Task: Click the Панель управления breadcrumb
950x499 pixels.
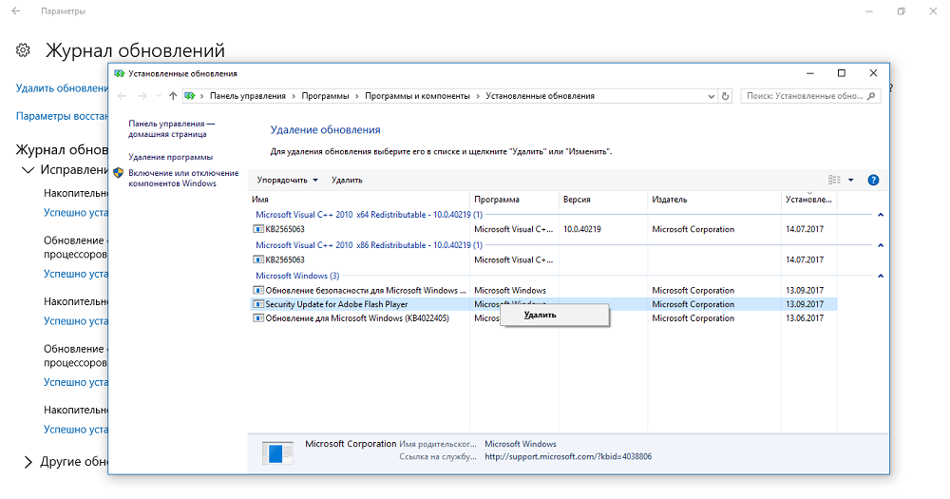Action: click(x=247, y=96)
